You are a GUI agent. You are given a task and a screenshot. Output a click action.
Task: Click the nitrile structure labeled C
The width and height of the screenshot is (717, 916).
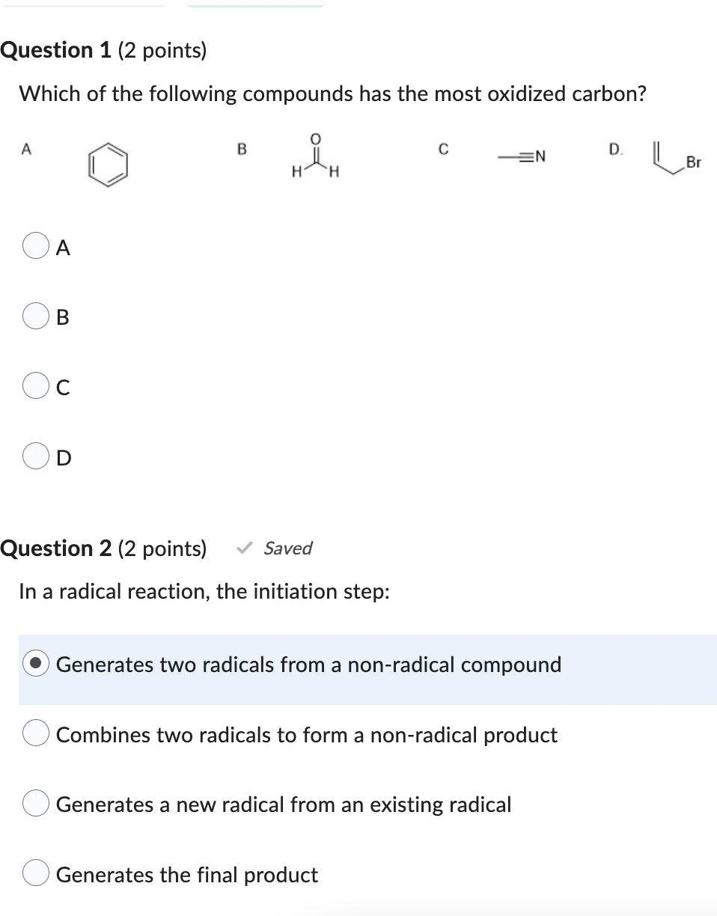pyautogui.click(x=522, y=156)
